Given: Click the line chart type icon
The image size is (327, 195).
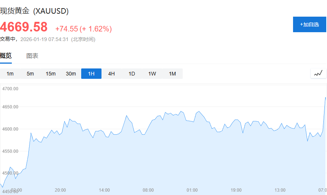Looking at the screenshot, I should click(318, 73).
